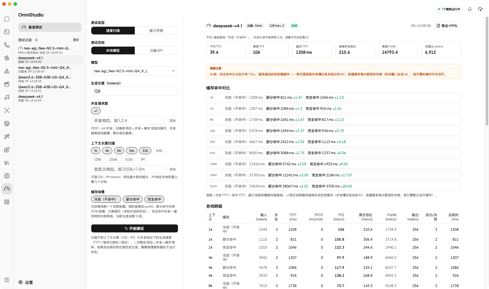The image size is (489, 289).
Task: Click the notification bell icon
Action: tap(470, 9)
